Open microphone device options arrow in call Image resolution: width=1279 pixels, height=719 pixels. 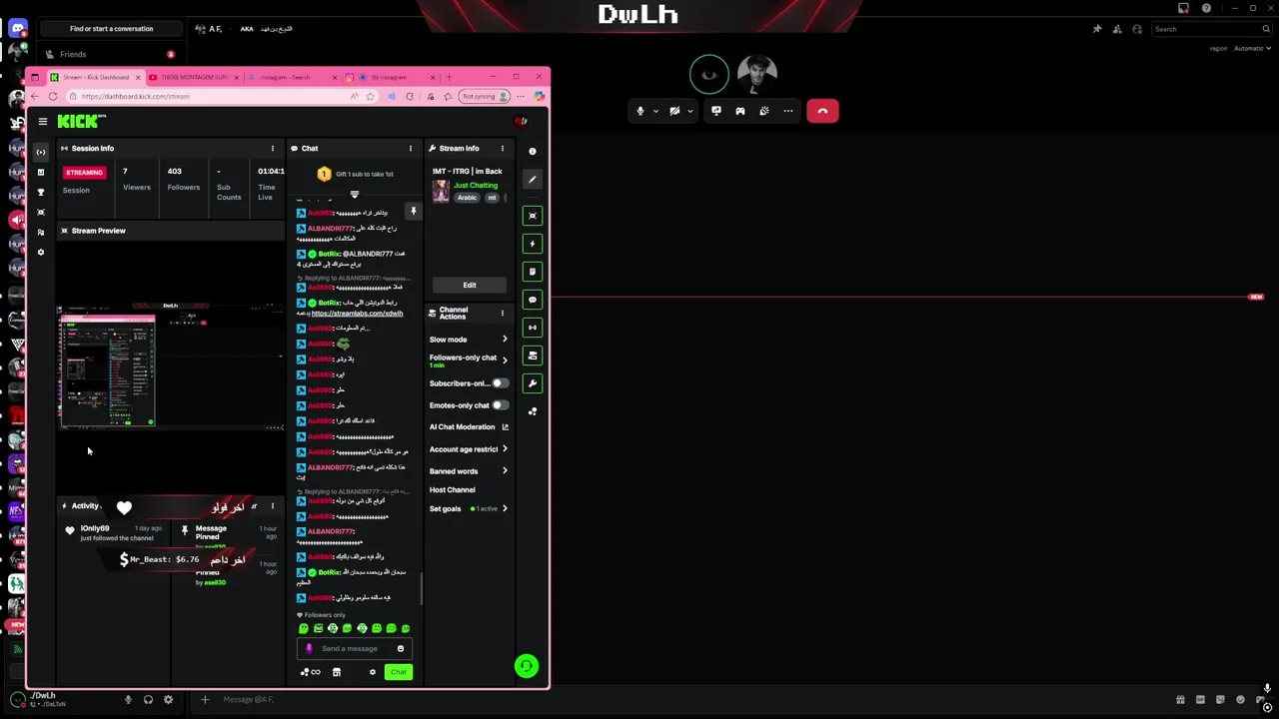[x=655, y=111]
